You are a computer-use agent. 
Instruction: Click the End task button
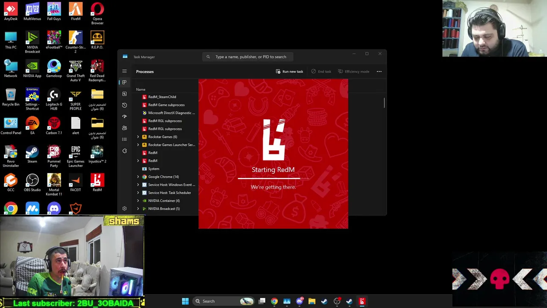point(321,71)
